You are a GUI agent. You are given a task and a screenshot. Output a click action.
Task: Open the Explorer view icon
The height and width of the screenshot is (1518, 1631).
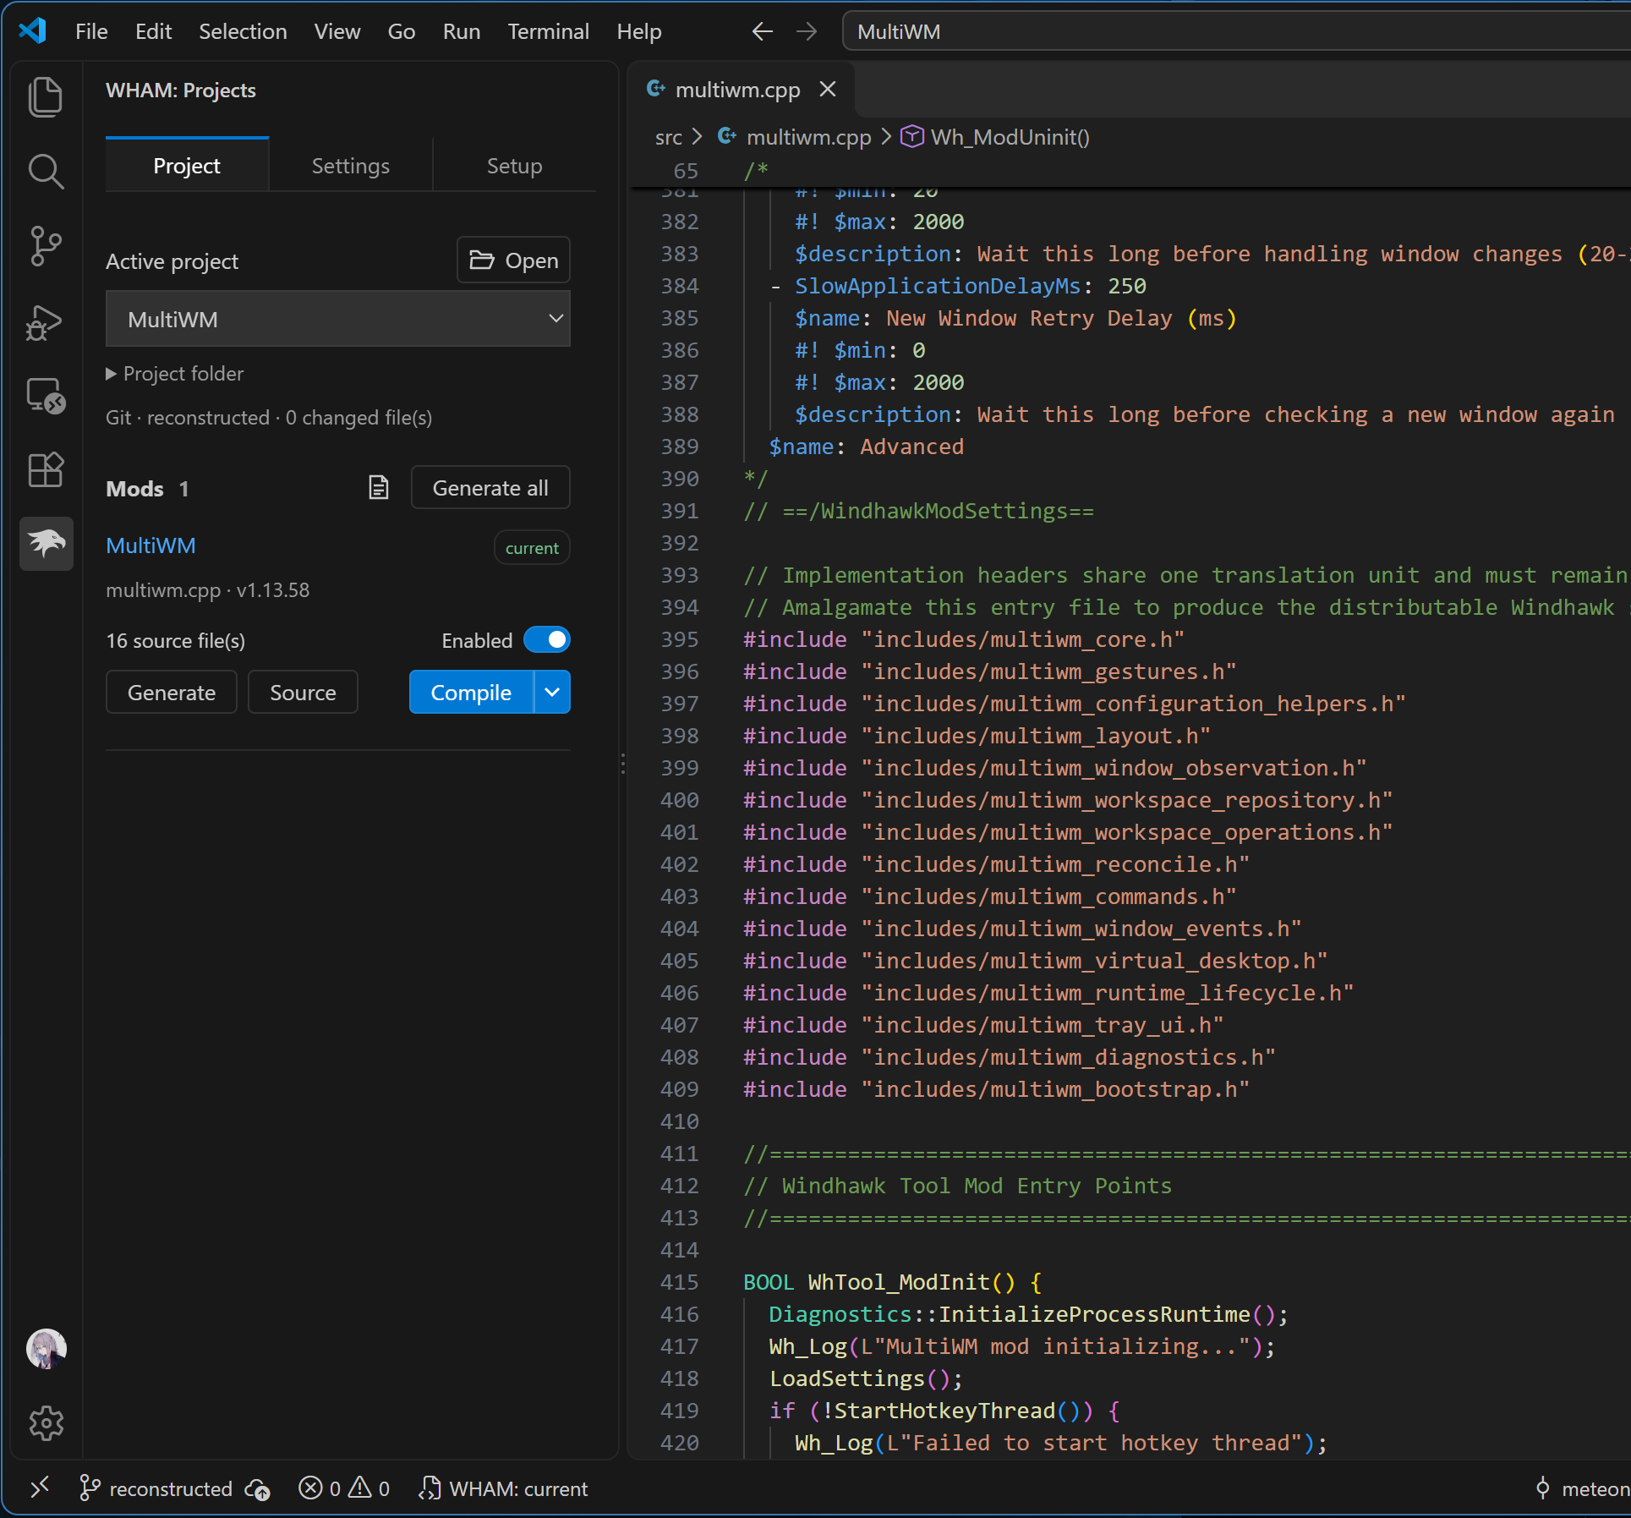pos(46,96)
